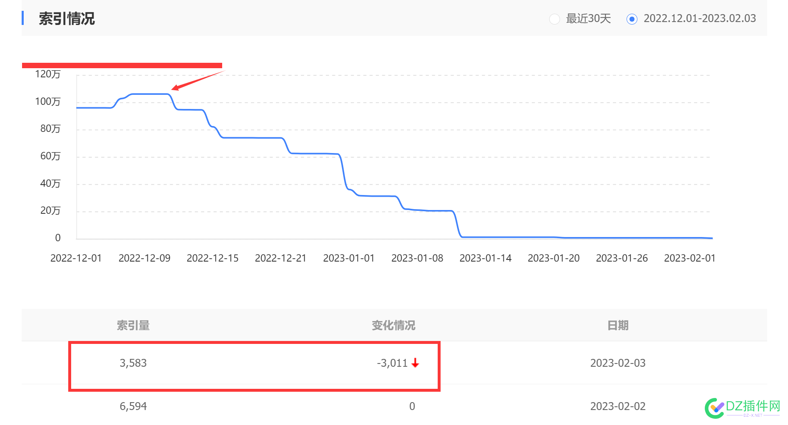Click the 2022-12-01 x-axis label
Image resolution: width=788 pixels, height=425 pixels.
(x=76, y=258)
